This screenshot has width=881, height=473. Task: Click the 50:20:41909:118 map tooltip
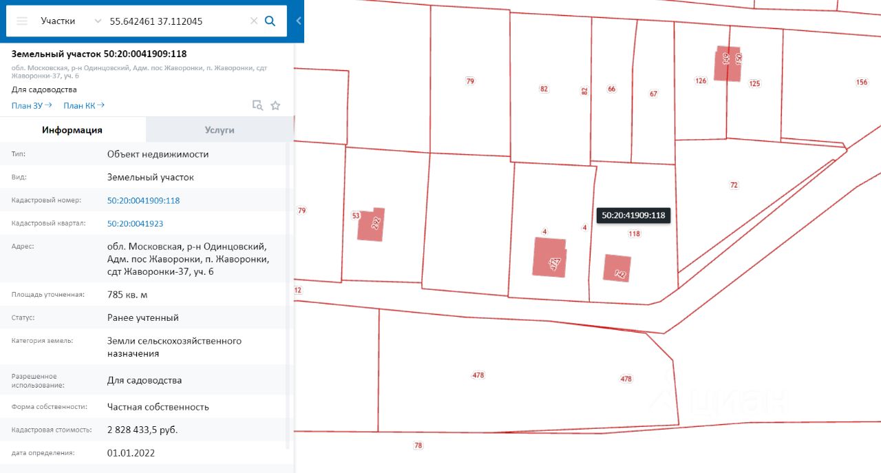point(633,215)
